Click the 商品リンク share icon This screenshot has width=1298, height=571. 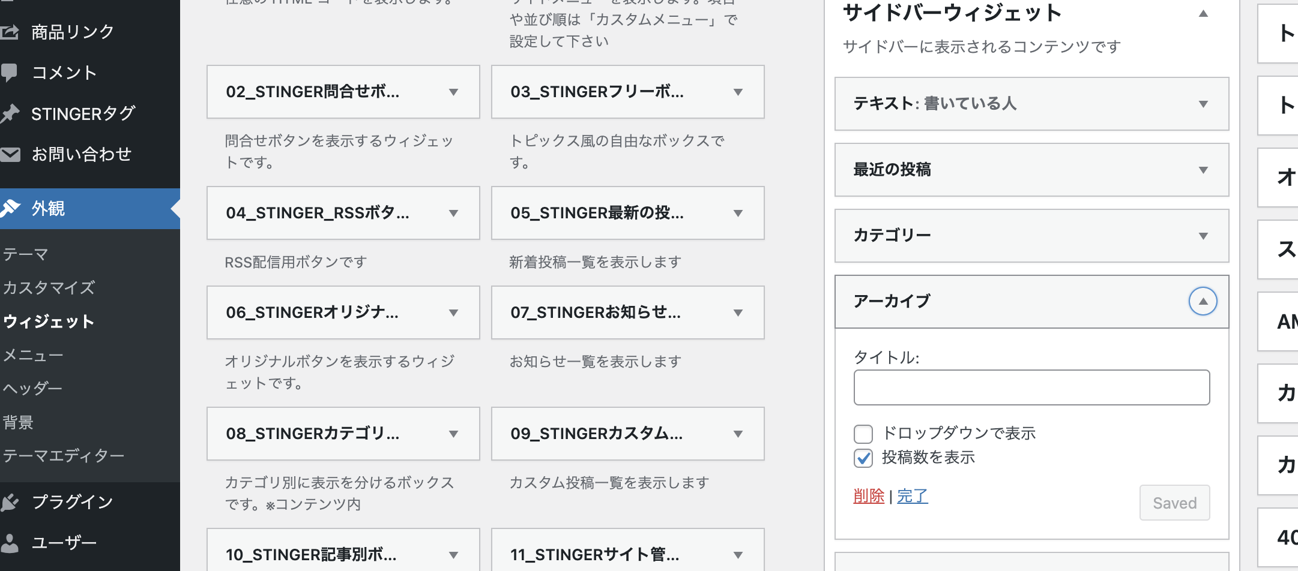tap(10, 32)
